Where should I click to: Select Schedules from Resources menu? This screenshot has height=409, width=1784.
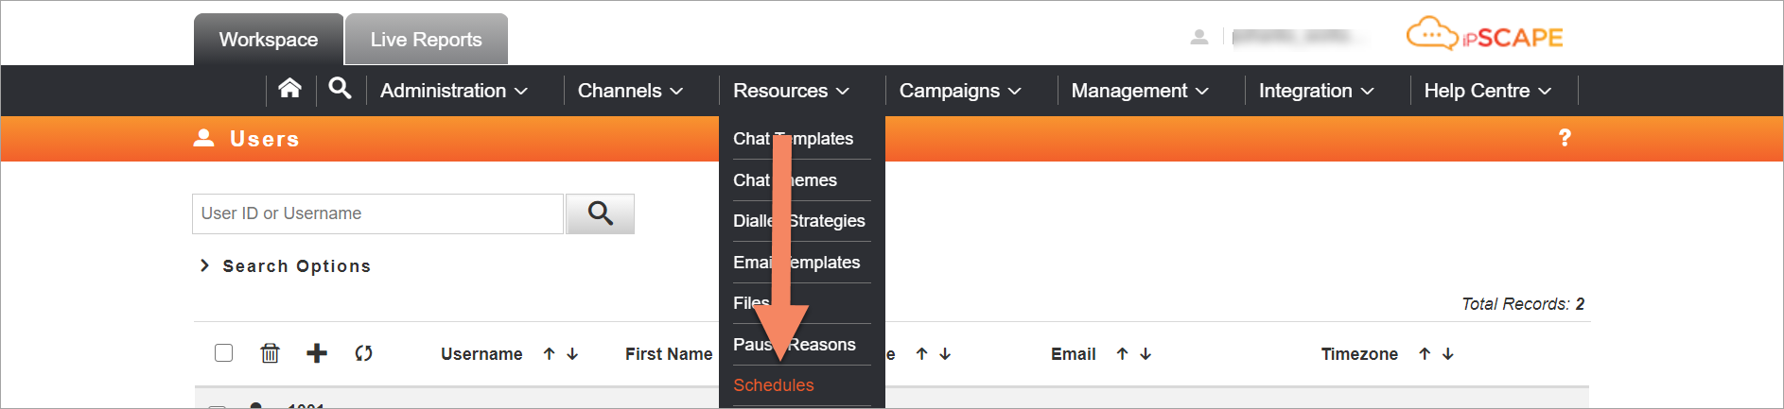click(774, 385)
